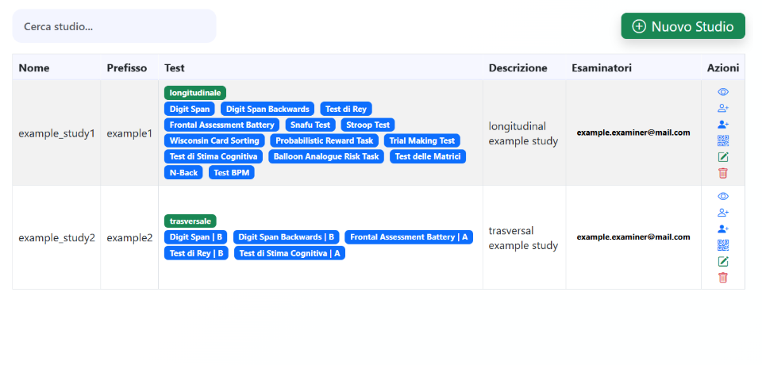Screen dimensions: 762x365
Task: Click filled add-person icon for example_study2
Action: [x=723, y=229]
